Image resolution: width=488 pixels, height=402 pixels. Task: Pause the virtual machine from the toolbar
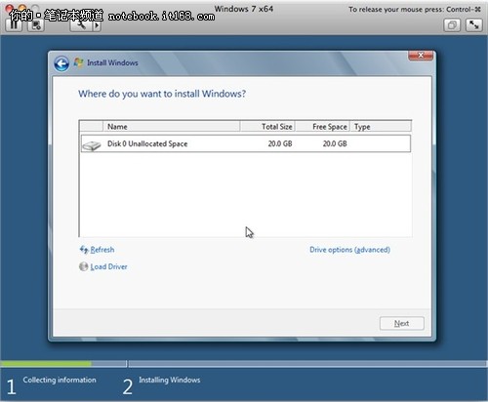pyautogui.click(x=14, y=24)
